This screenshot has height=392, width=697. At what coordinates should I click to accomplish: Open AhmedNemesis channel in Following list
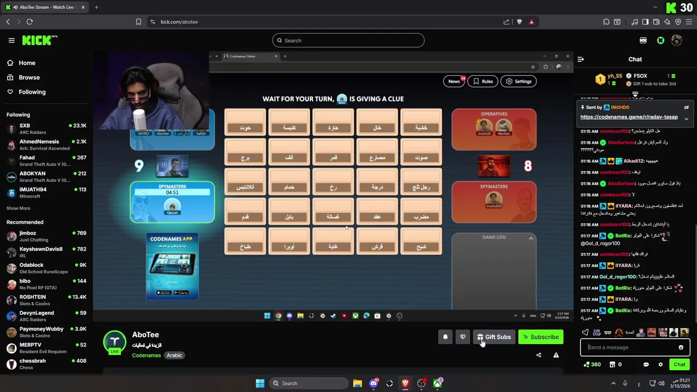click(x=46, y=145)
